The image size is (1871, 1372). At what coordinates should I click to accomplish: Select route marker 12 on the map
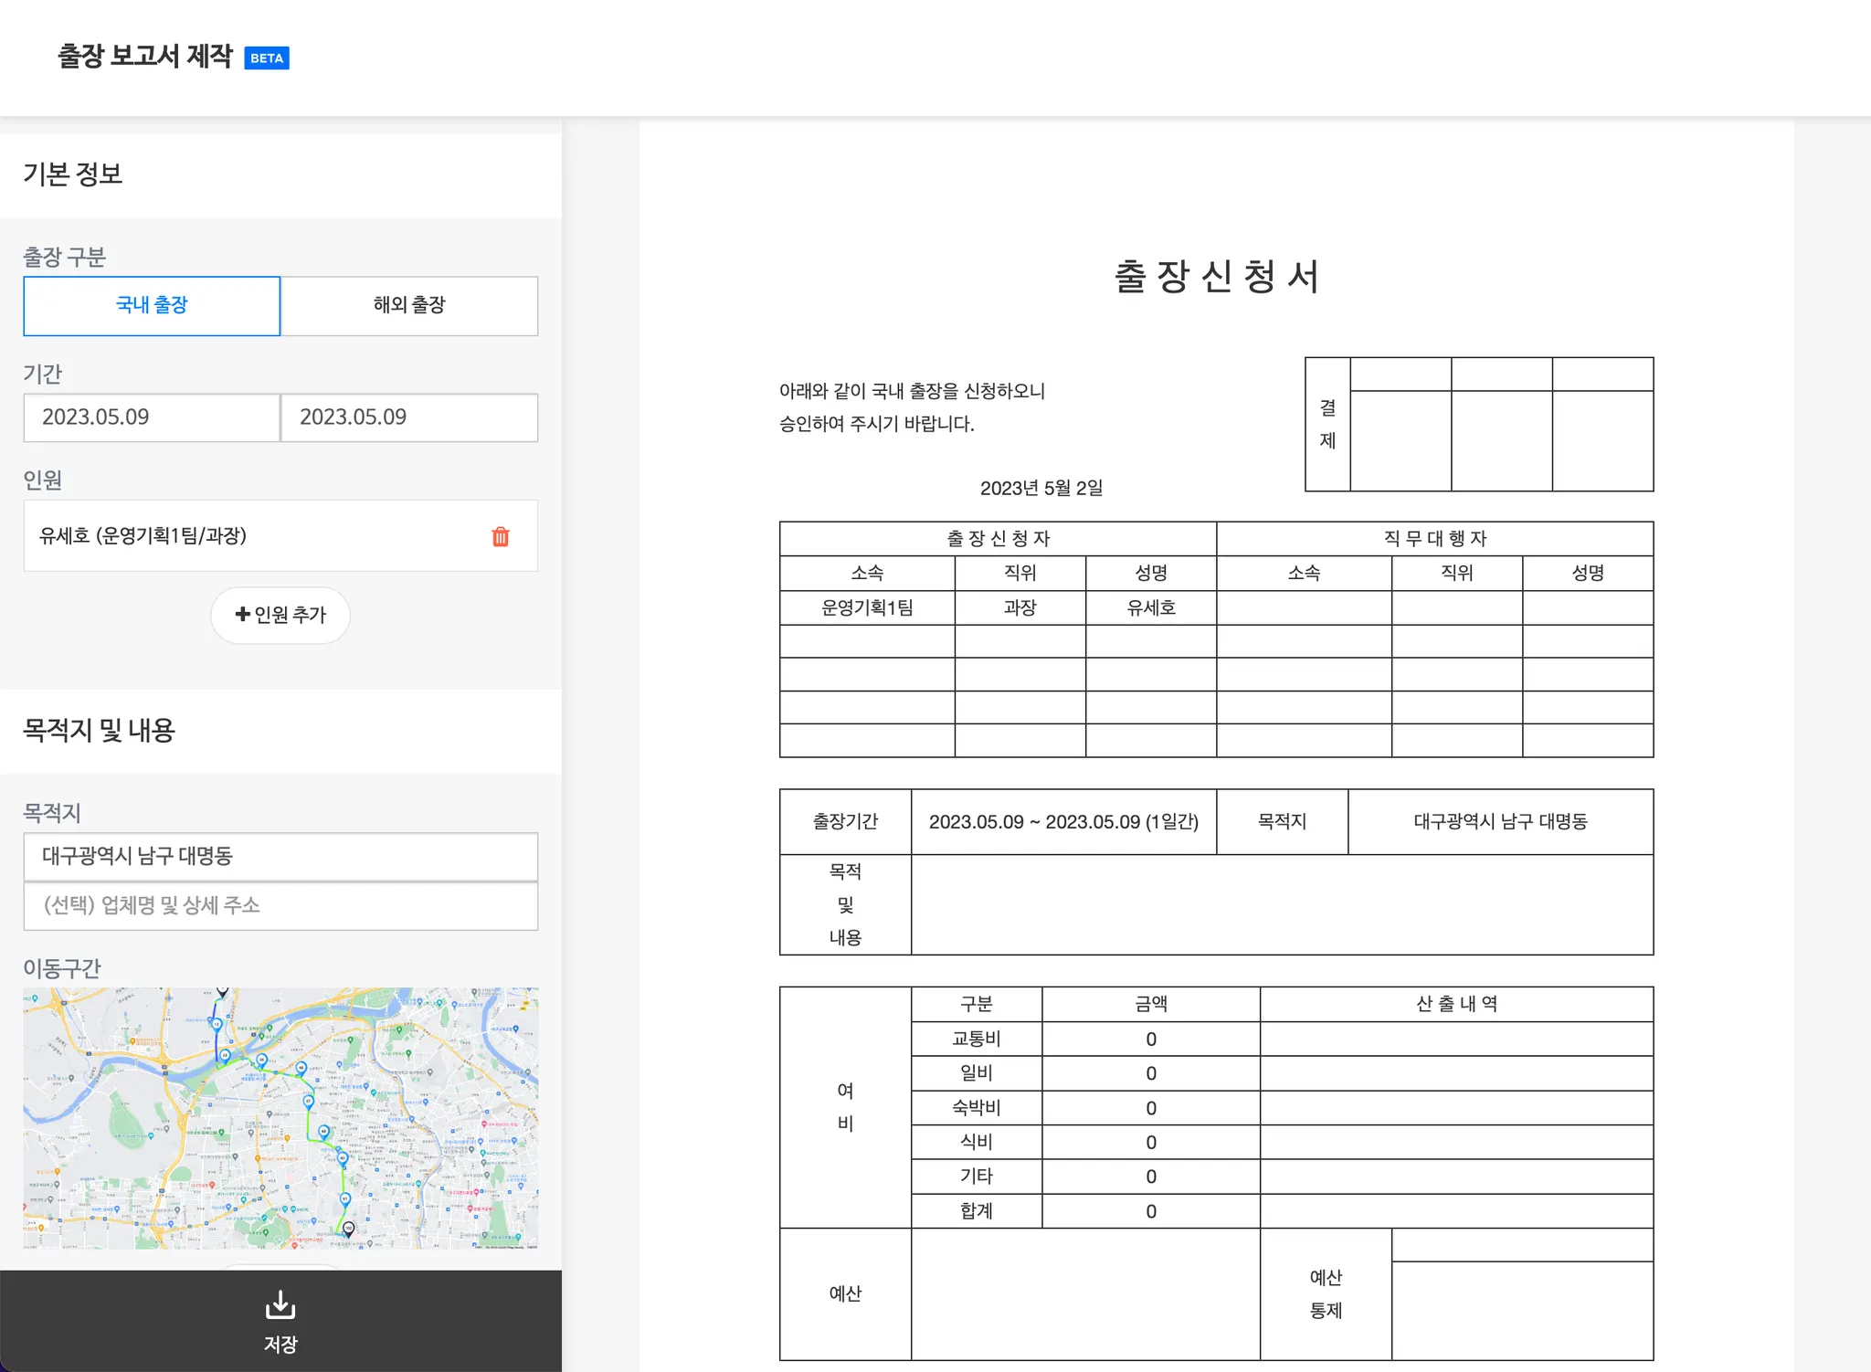(x=217, y=1025)
